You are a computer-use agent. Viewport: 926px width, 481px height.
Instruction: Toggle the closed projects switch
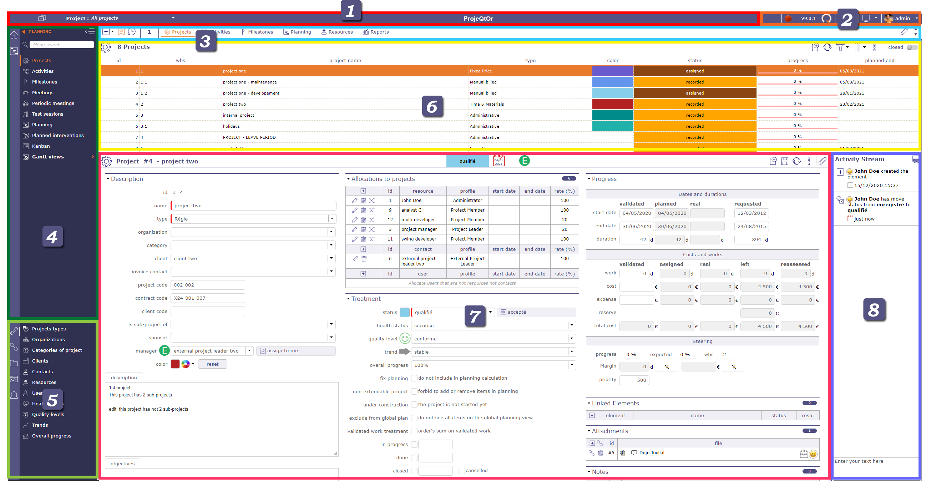[x=912, y=47]
